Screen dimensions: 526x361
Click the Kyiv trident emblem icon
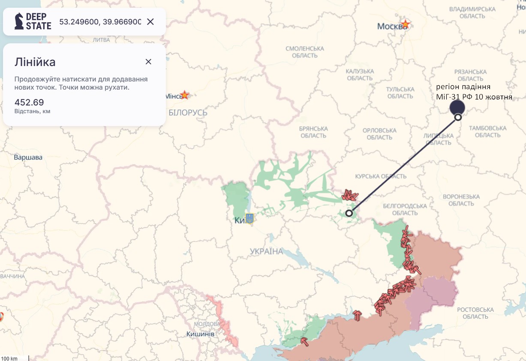click(249, 218)
